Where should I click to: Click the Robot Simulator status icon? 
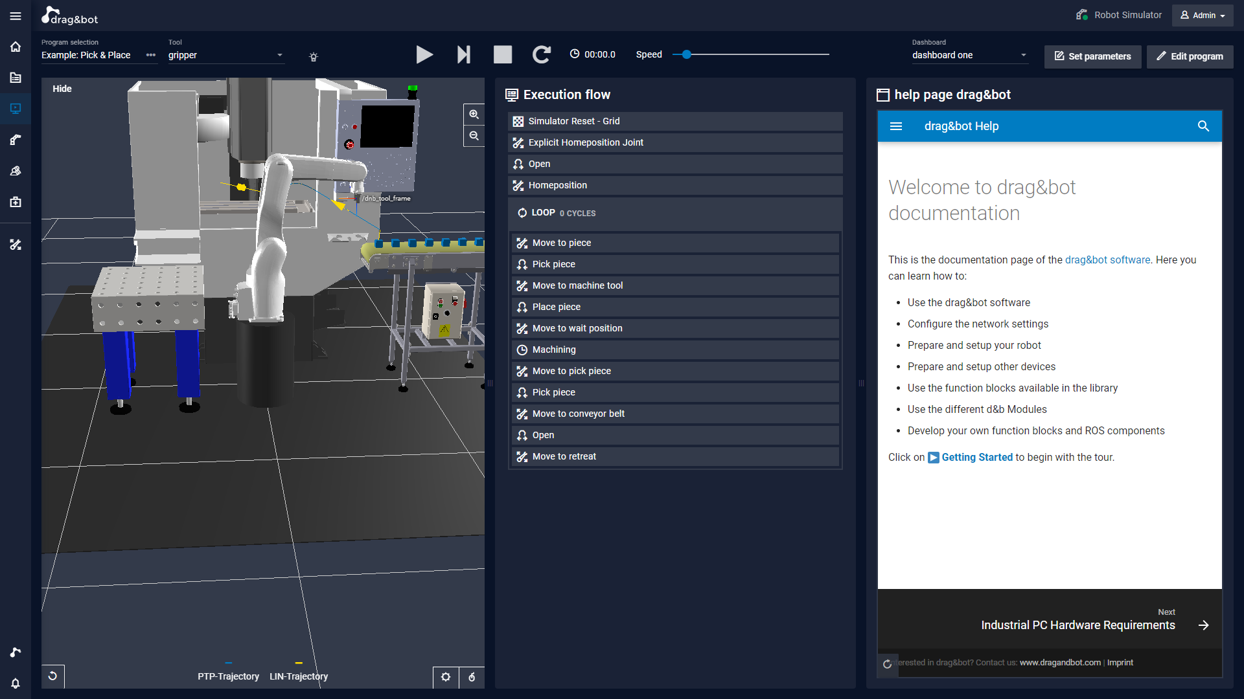pos(1082,15)
